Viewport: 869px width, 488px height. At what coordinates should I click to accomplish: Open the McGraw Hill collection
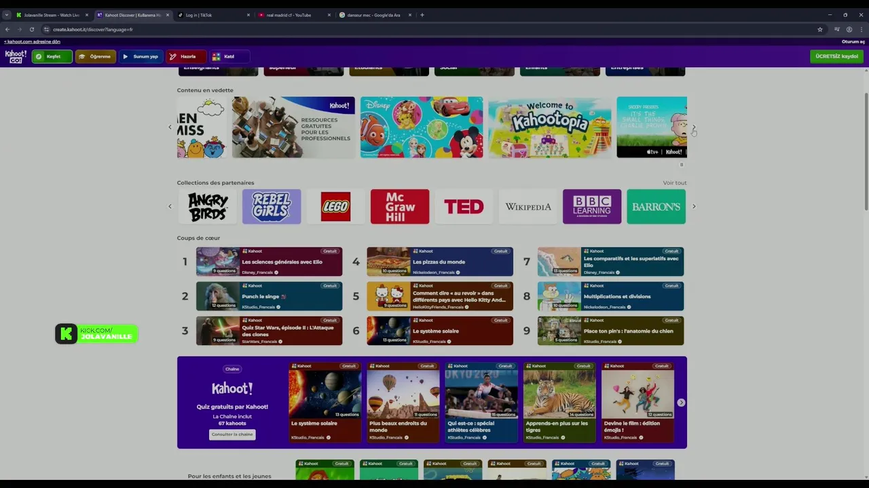point(400,207)
